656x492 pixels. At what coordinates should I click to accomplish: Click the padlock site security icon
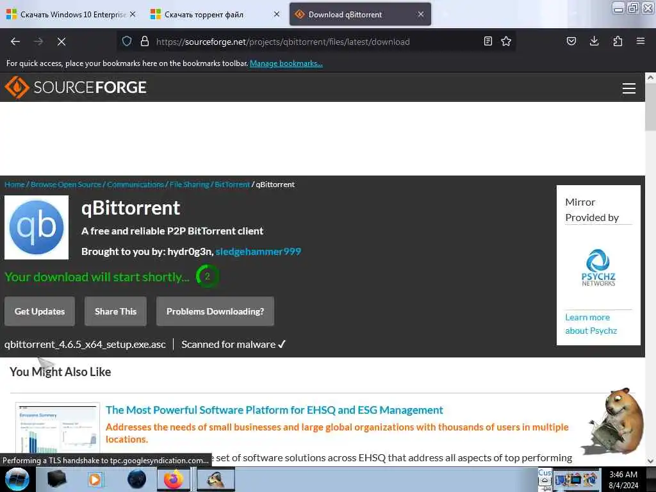(145, 42)
